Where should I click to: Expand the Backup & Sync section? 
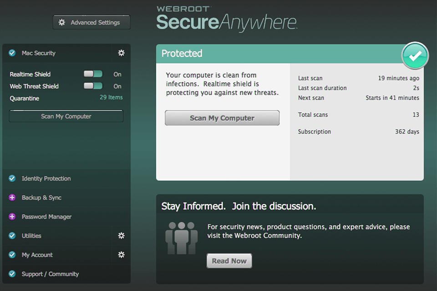tap(41, 198)
